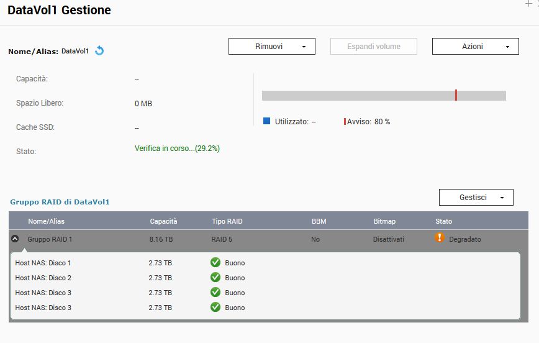This screenshot has height=343, width=539.
Task: Click the Verifica in corso status text
Action: coord(177,149)
